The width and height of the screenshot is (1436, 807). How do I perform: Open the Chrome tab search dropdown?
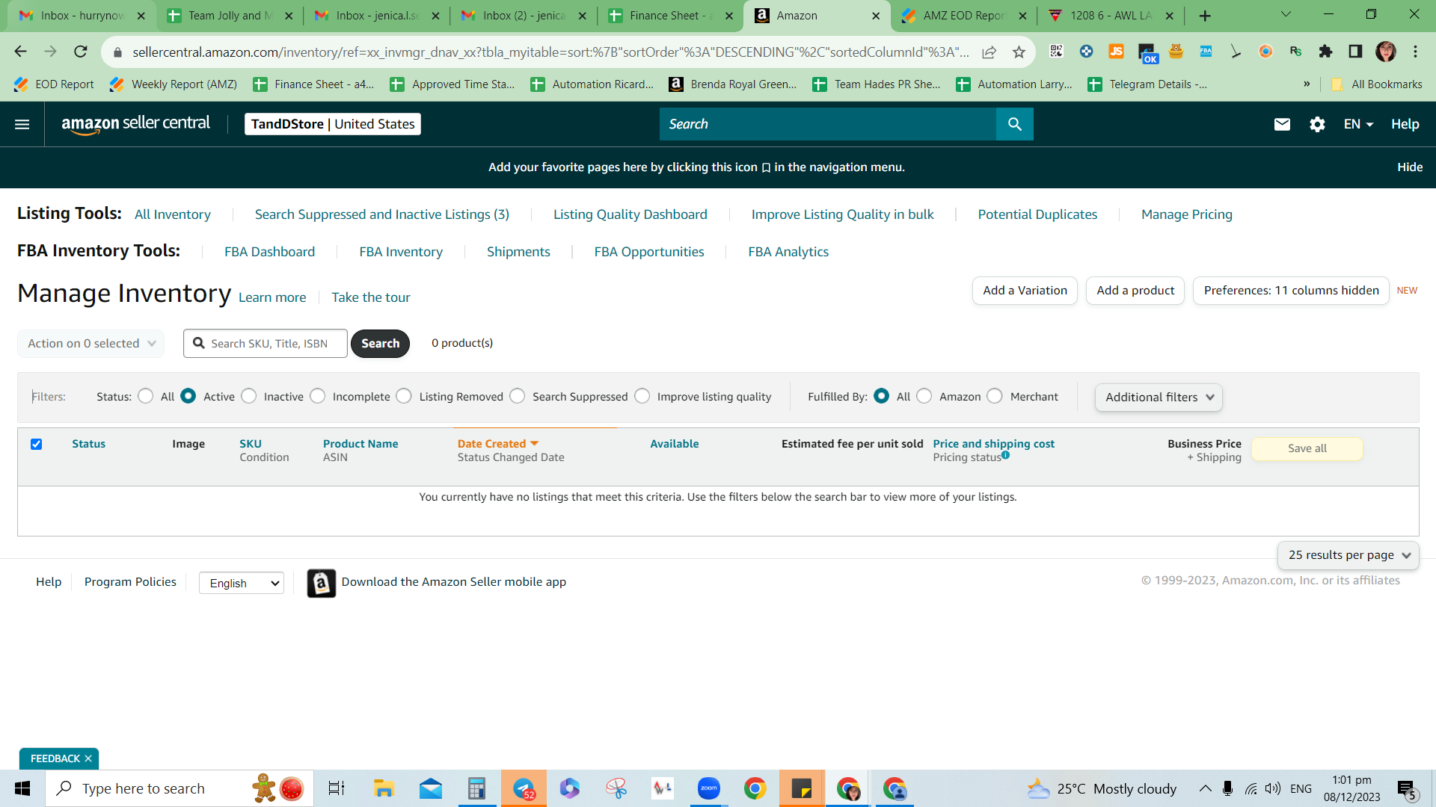point(1286,15)
